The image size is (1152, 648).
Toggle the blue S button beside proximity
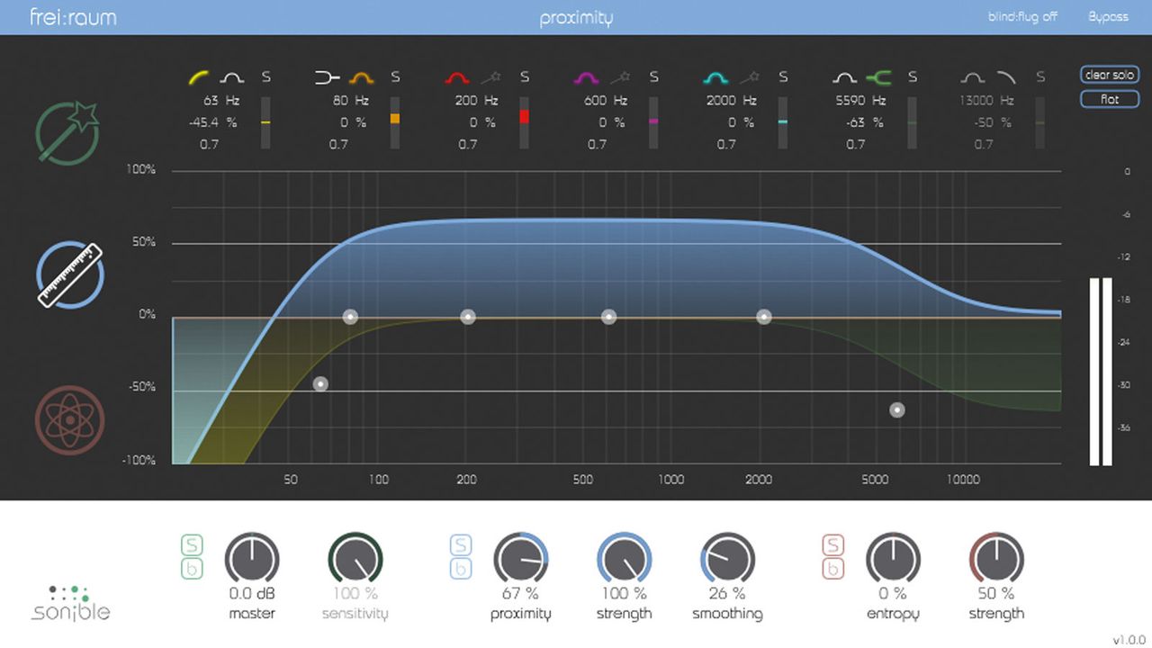(461, 545)
